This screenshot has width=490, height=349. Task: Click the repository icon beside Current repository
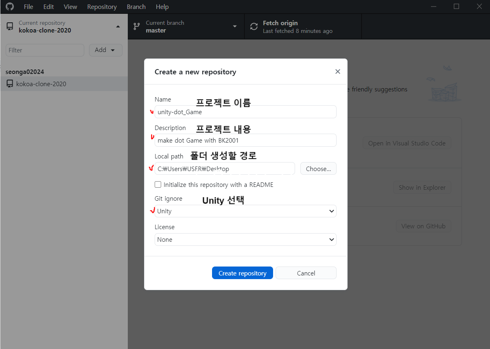pyautogui.click(x=10, y=26)
